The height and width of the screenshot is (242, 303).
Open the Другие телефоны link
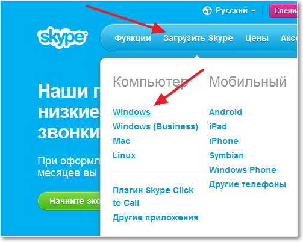pos(248,184)
